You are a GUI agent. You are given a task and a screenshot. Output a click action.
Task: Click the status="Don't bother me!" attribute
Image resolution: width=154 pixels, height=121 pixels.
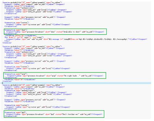[x=67, y=114]
